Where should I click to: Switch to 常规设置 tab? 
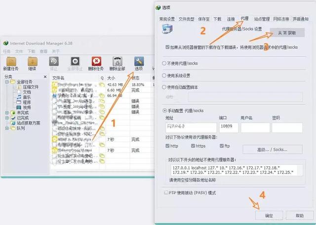click(167, 19)
